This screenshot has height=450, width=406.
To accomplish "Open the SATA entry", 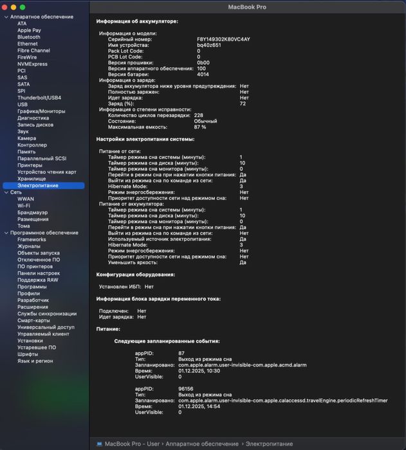I will [x=24, y=84].
